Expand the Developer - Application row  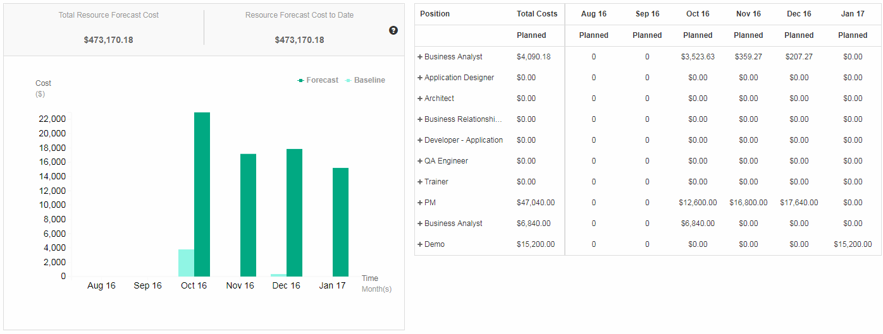pos(420,140)
